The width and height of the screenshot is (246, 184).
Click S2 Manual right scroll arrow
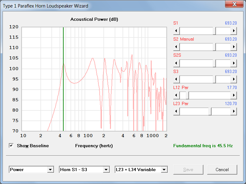pyautogui.click(x=233, y=47)
